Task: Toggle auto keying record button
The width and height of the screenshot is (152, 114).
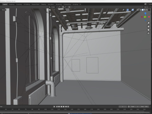Action: tap(54, 107)
